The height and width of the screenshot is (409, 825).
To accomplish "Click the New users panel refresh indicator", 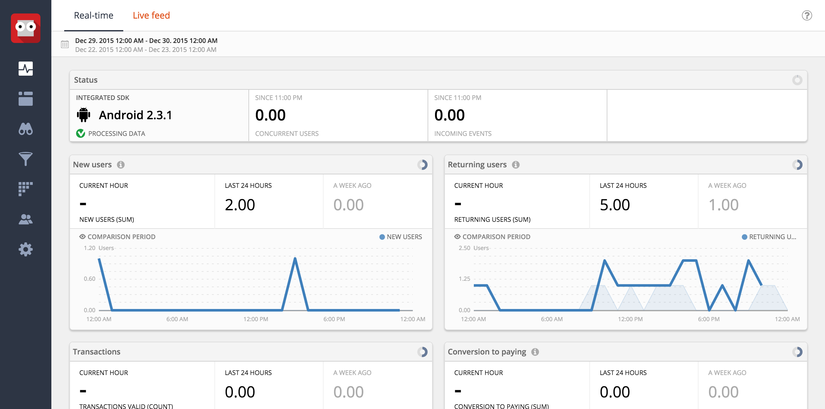I will pyautogui.click(x=422, y=165).
